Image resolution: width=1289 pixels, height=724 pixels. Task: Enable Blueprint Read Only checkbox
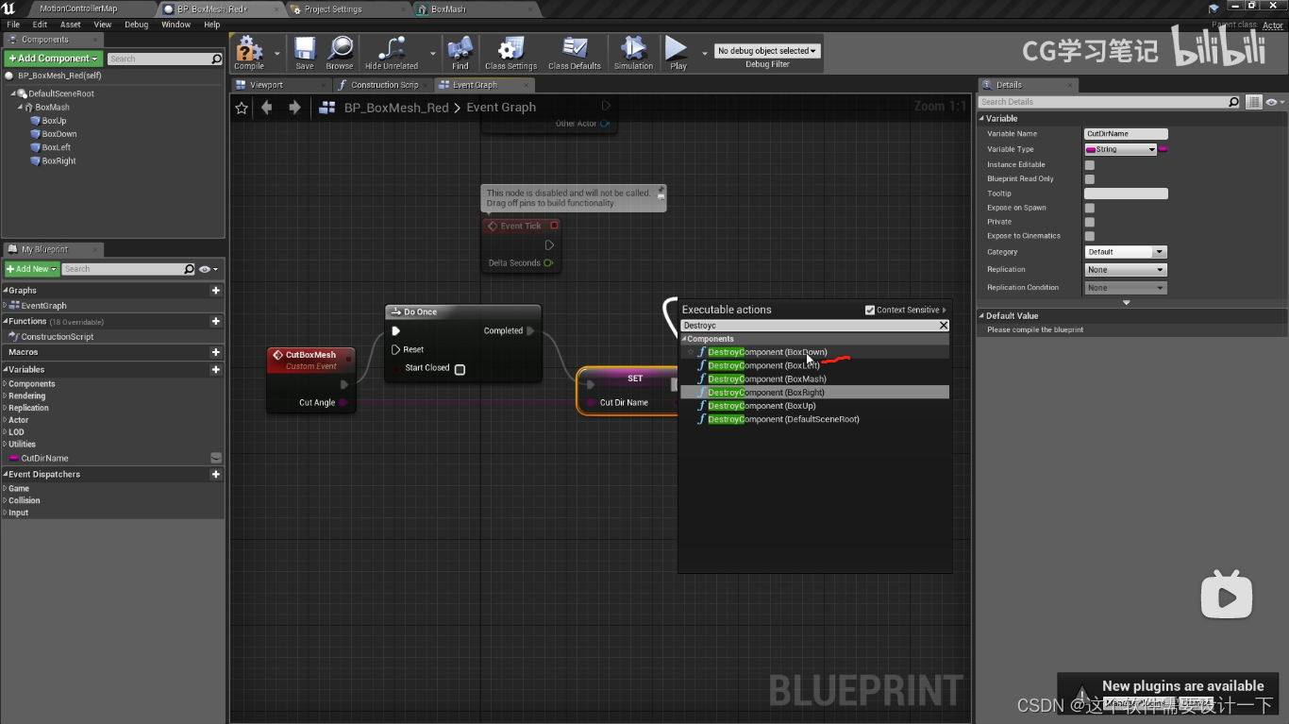pos(1090,179)
